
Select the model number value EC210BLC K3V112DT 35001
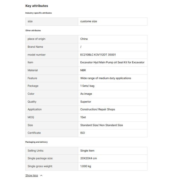coord(98,55)
